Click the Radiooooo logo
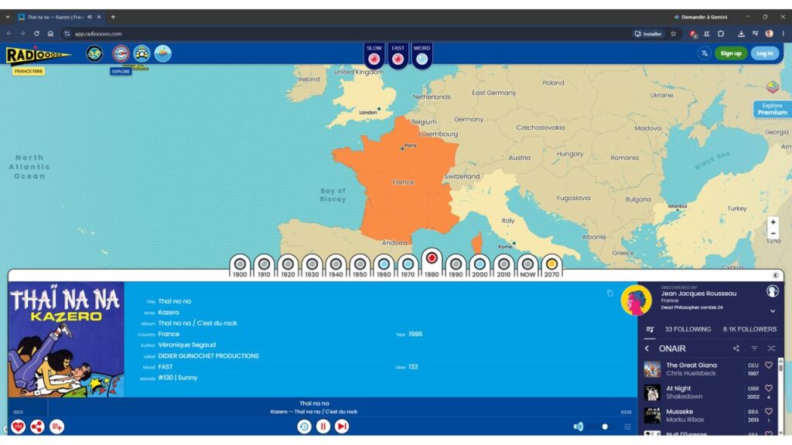Image resolution: width=792 pixels, height=445 pixels. [38, 55]
